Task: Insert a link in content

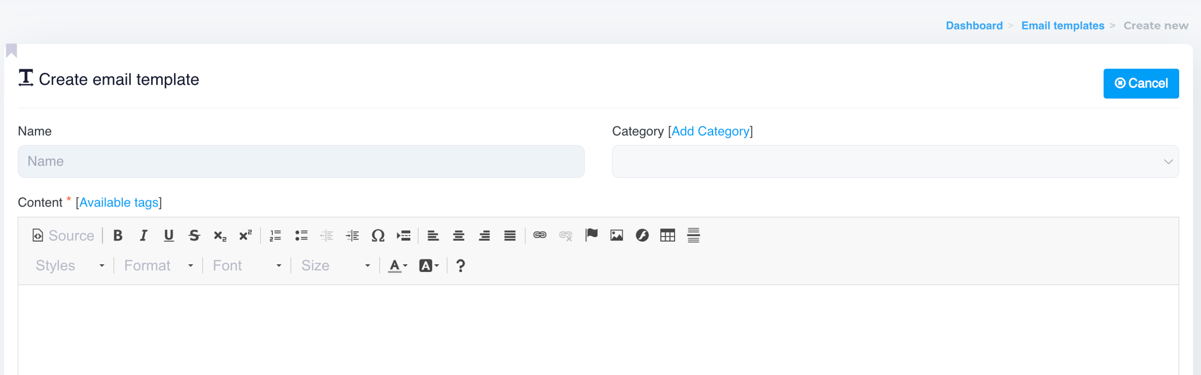Action: pyautogui.click(x=540, y=235)
